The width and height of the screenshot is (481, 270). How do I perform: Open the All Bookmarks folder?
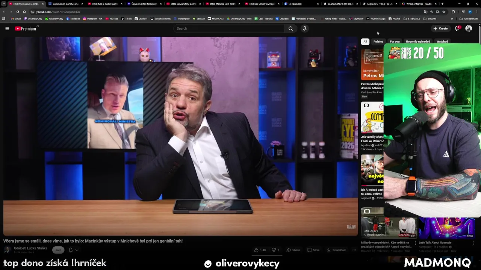(x=469, y=19)
